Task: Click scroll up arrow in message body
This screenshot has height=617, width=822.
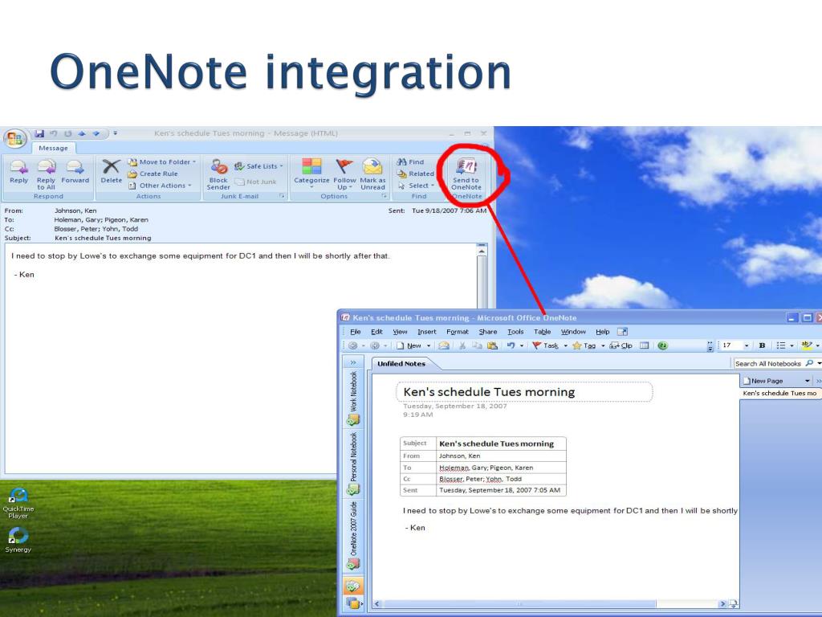Action: [x=482, y=251]
